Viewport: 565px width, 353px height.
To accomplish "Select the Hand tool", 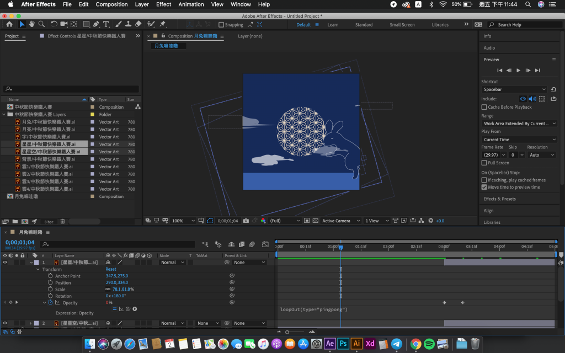I will [x=31, y=24].
